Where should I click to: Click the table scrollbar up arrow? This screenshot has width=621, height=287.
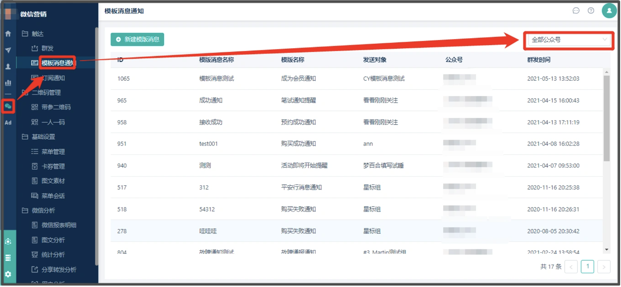click(607, 72)
